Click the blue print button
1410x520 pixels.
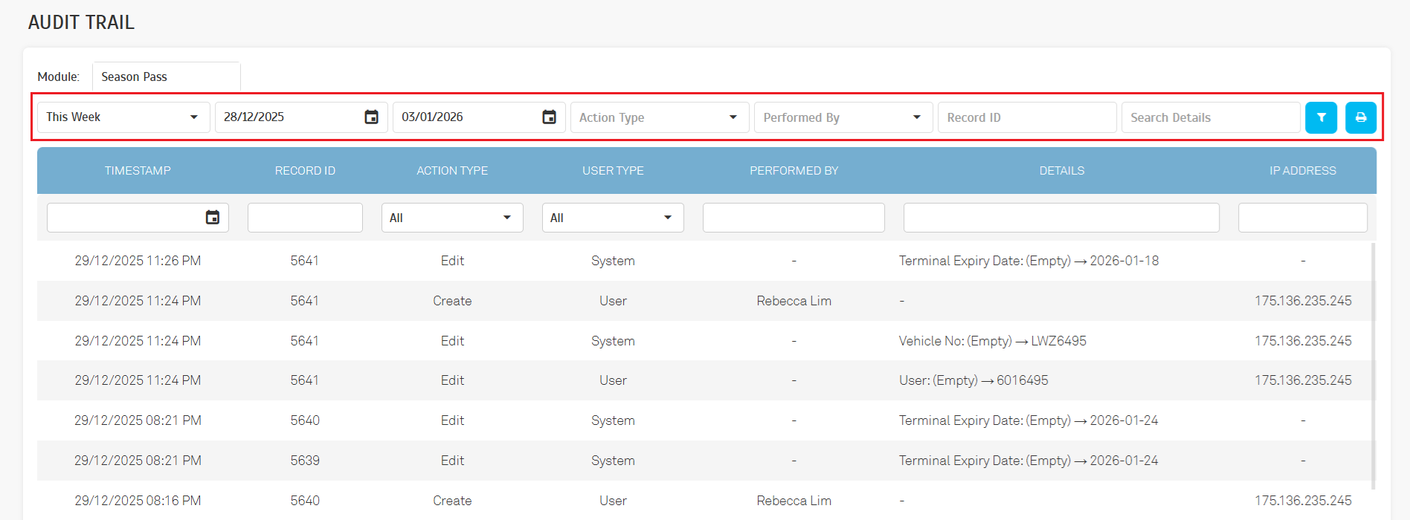pos(1360,117)
